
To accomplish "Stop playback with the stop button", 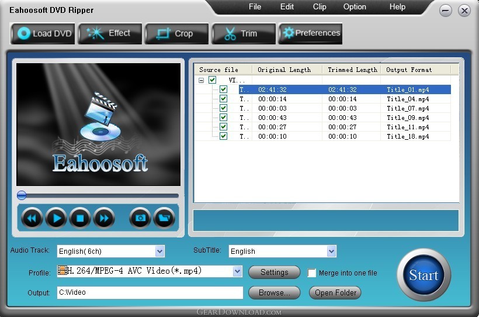I will (80, 218).
